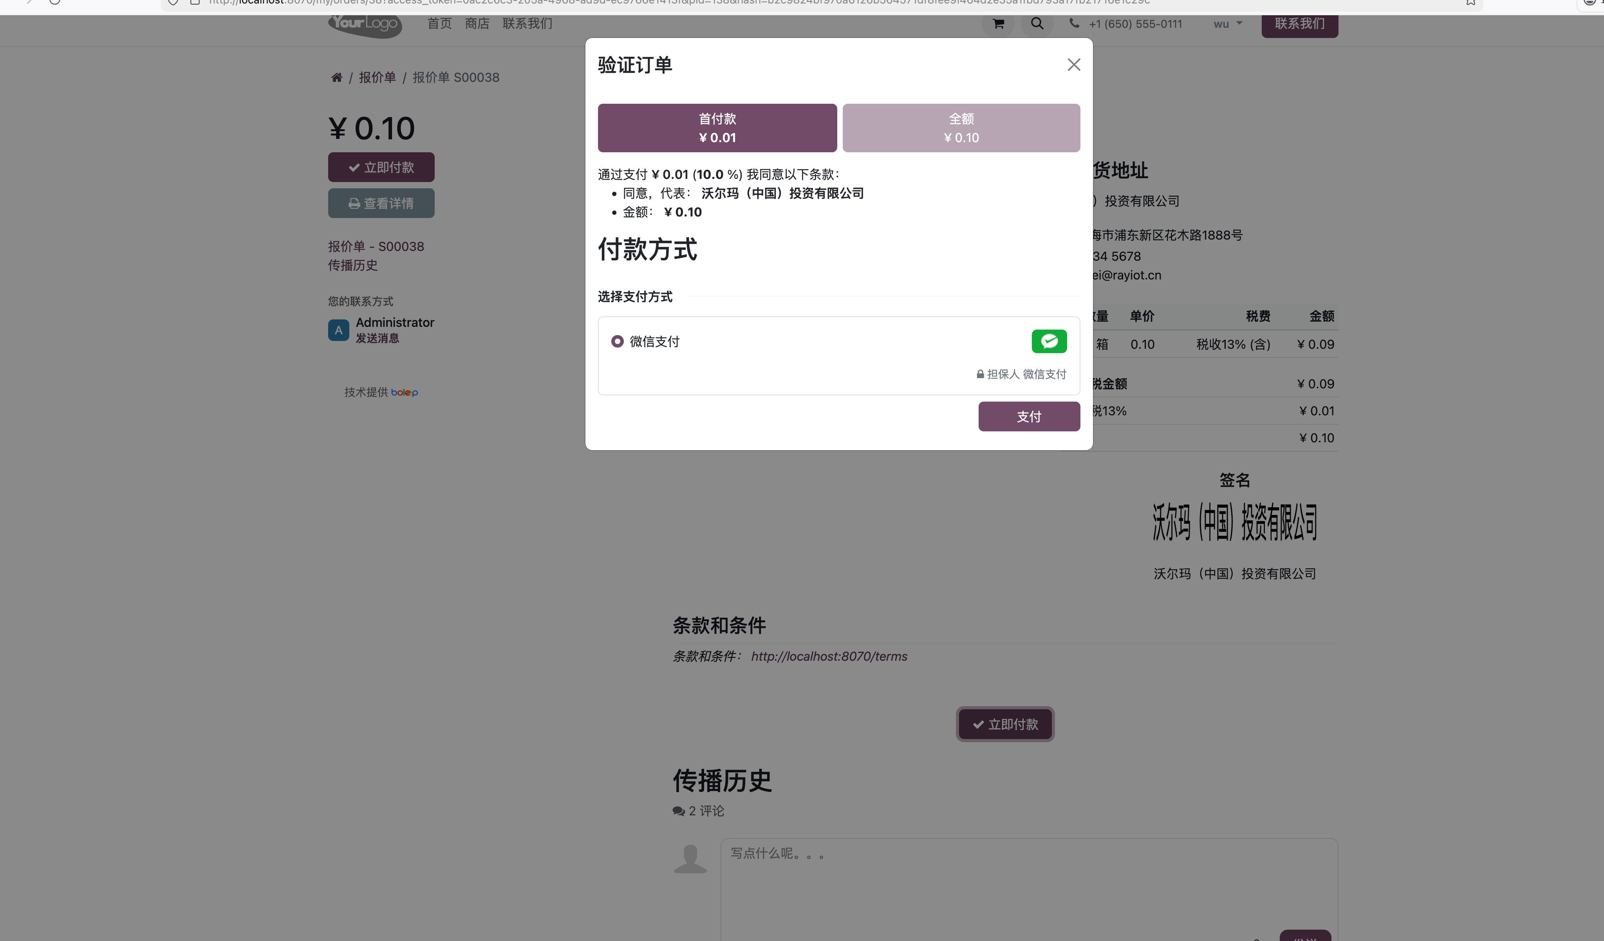Open 联系我们 in navigation menu
Screen dimensions: 1604x941
click(x=527, y=23)
